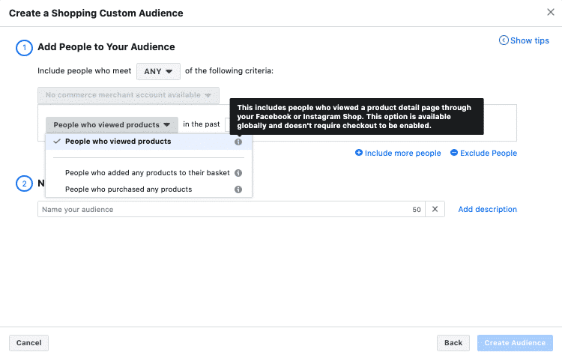Go back with the Back button
Screen dimensions: 562x358
click(453, 343)
